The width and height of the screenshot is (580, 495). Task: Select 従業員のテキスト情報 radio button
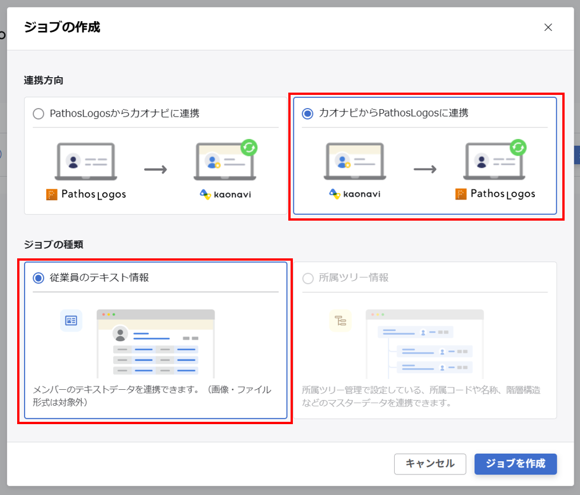38,278
